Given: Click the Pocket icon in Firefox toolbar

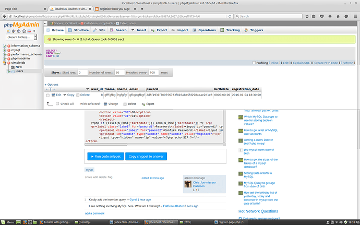Looking at the screenshot, I should click(322, 16).
